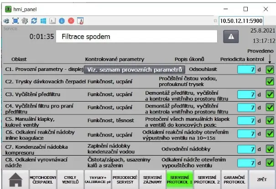
Task: Click the 10.50.12.11:5900 address field
Action: (x=241, y=21)
